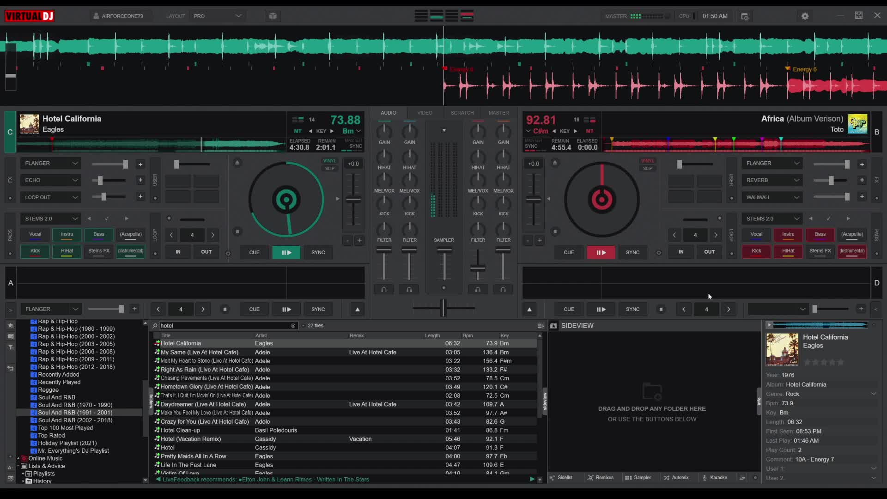Switch to the MASTER tab in the mixer
The width and height of the screenshot is (887, 499).
[x=498, y=112]
